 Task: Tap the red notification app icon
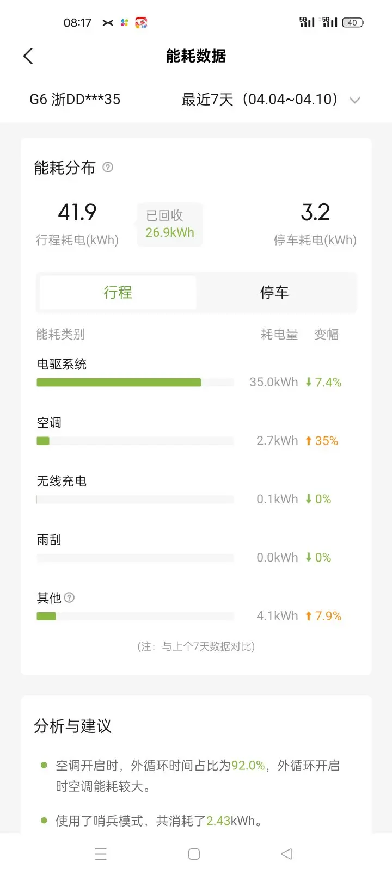click(141, 22)
